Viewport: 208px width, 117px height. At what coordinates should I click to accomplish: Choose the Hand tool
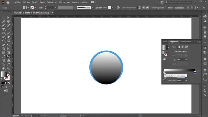coord(4,68)
